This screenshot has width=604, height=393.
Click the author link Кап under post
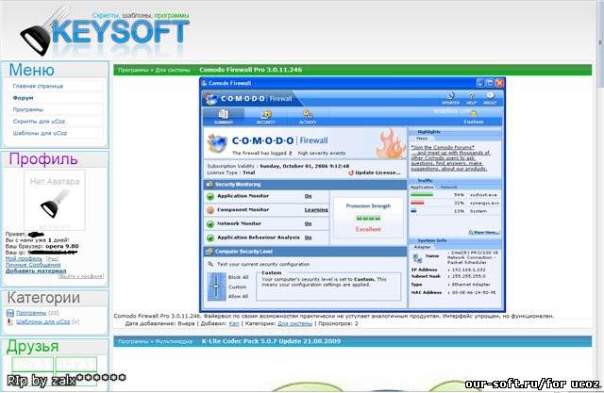pyautogui.click(x=234, y=324)
